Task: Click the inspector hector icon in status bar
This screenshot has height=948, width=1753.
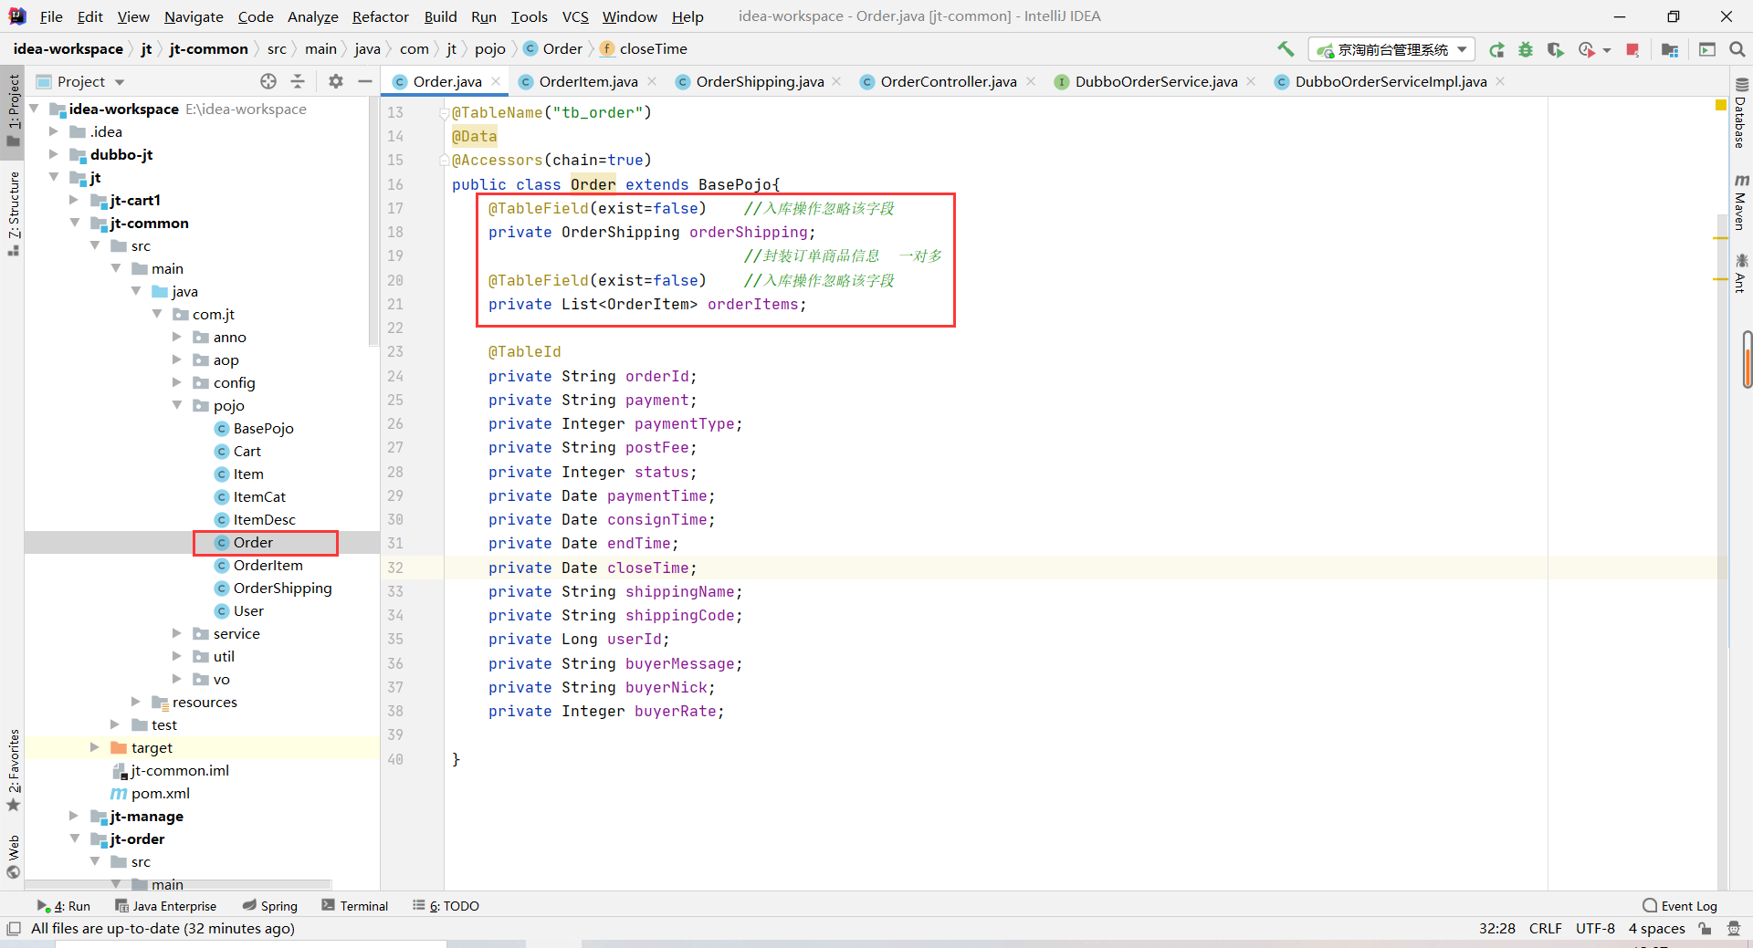Action: click(x=1734, y=929)
